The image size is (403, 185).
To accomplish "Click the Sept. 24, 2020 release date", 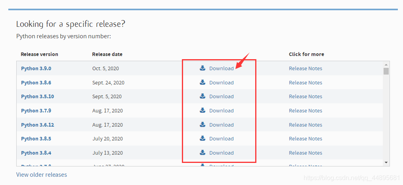I will 109,83.
